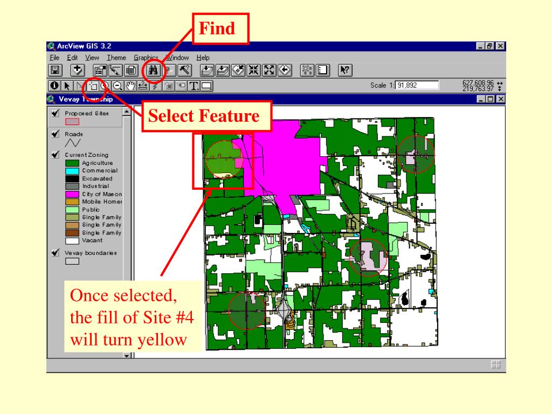Viewport: 552px width, 414px height.
Task: Zoom to selected features button
Action: tap(238, 70)
